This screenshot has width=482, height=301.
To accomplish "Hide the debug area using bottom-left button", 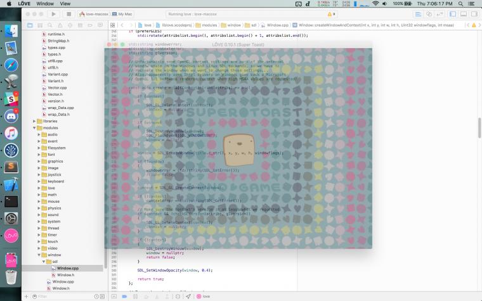I will (114, 297).
